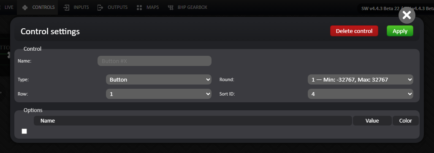The height and width of the screenshot is (153, 434).
Task: Click the Name column header in Options
Action: [x=193, y=120]
